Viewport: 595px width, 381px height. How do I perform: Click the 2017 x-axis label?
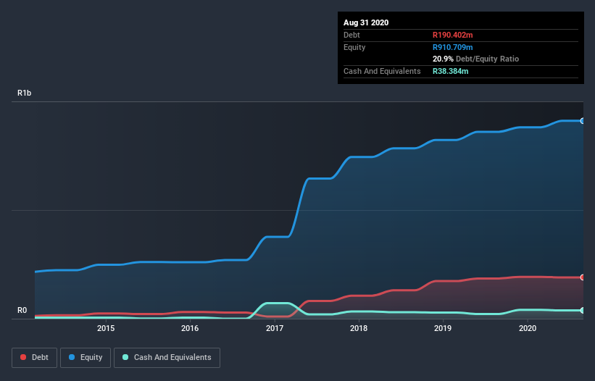tap(275, 328)
